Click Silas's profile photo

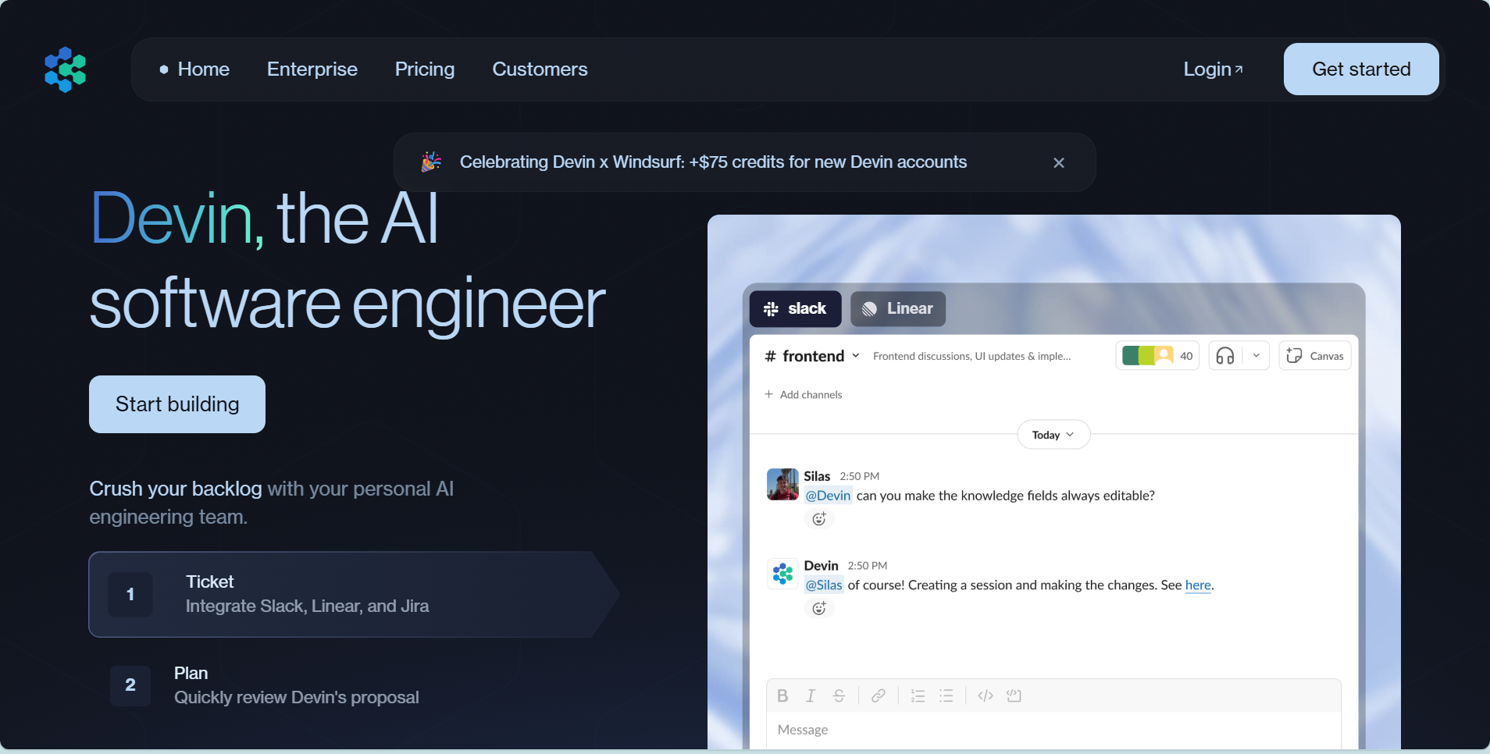coord(782,484)
